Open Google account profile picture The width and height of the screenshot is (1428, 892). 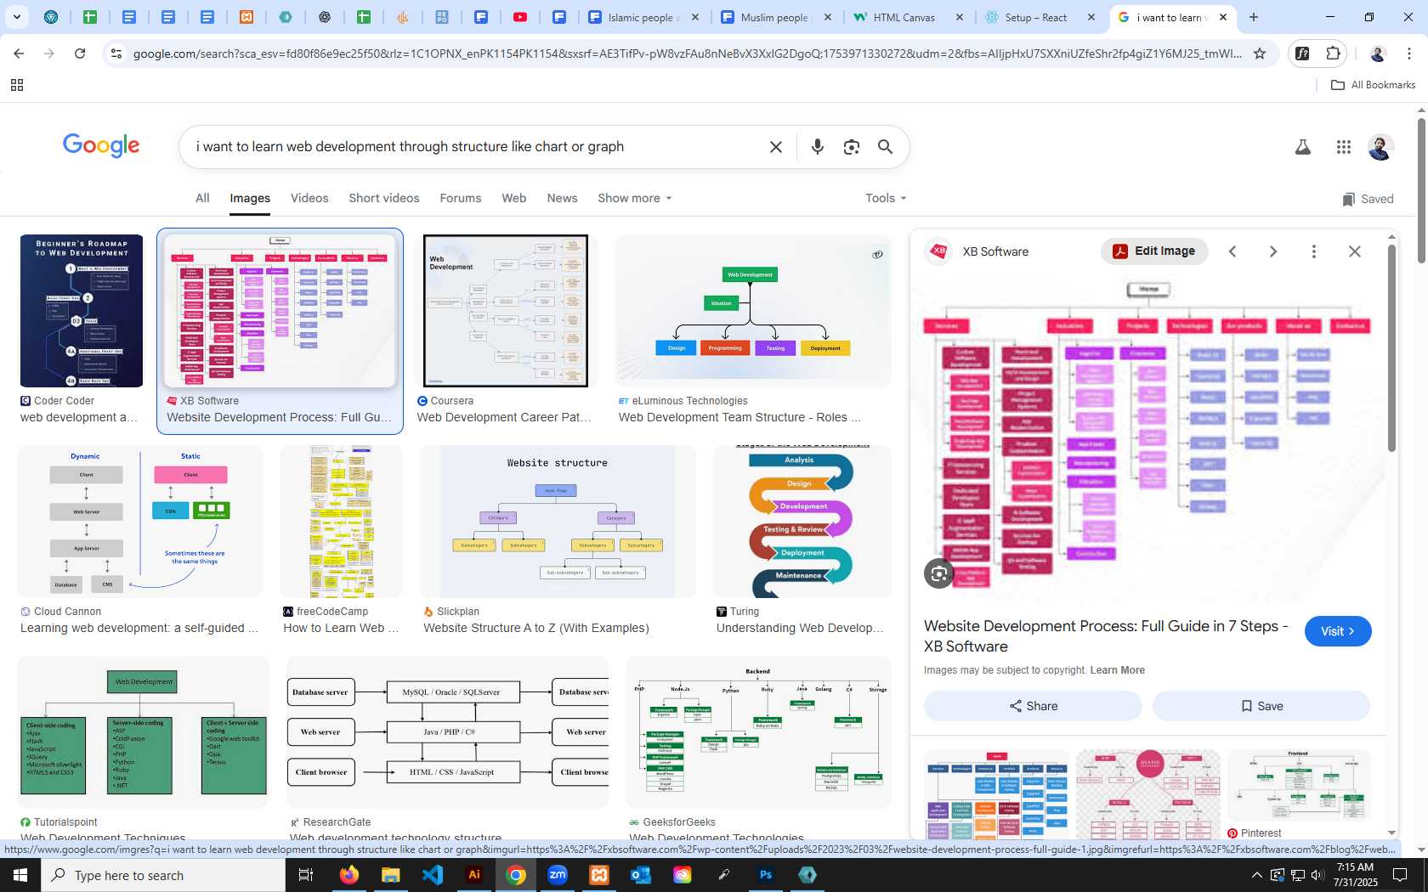coord(1380,147)
